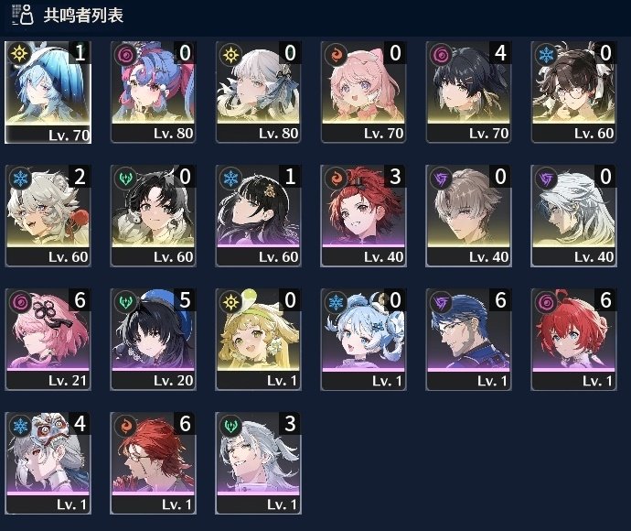
Task: Click havoc element icon on Lv. 80 card
Action: point(124,54)
